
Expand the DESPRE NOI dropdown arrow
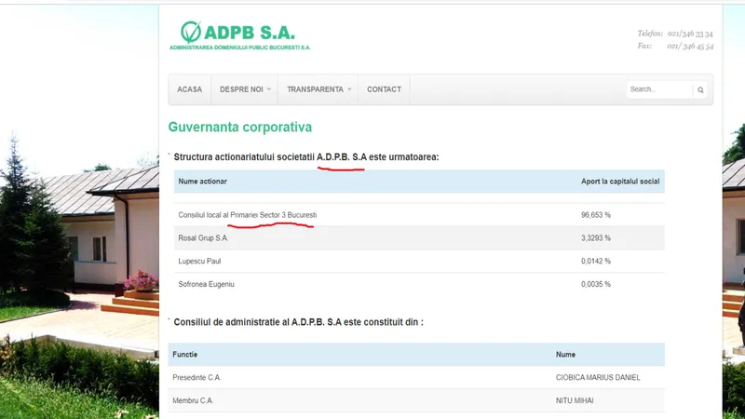(x=269, y=89)
